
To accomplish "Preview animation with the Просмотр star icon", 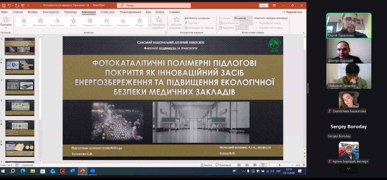I will click(x=6, y=20).
